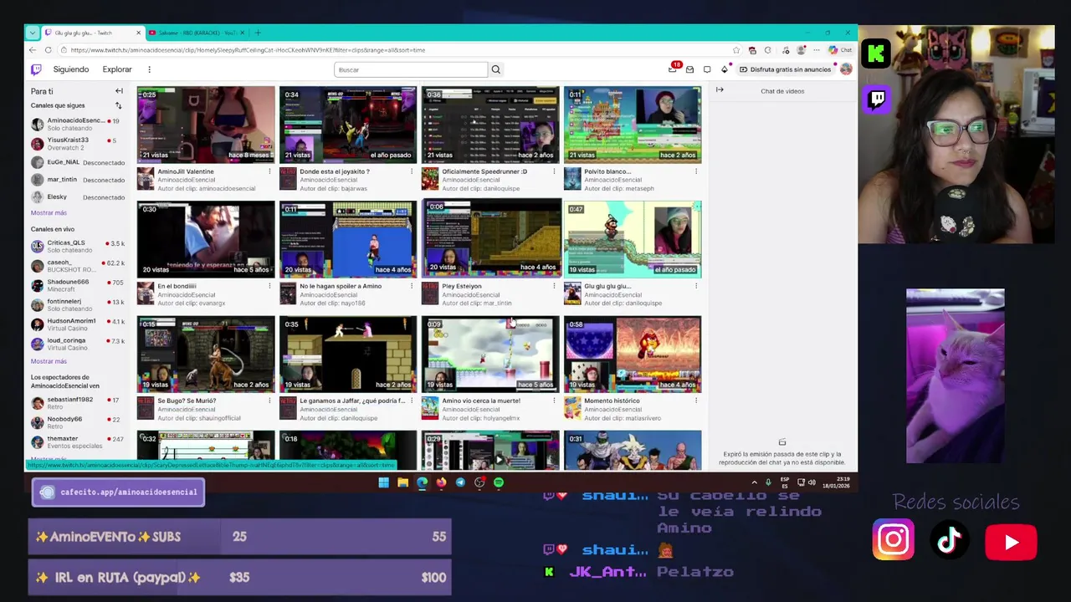This screenshot has height=602, width=1071.
Task: Open the Pley Esteiyon clip title
Action: click(x=462, y=286)
